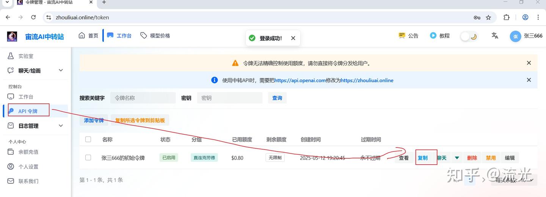Expand the 聊天/绘画 sidebar section

click(36, 70)
